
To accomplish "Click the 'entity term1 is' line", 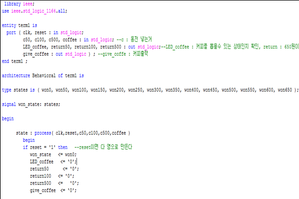I will 19,26.
